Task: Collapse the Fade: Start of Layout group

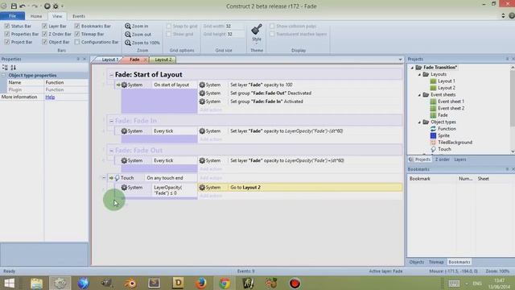Action: tap(111, 75)
